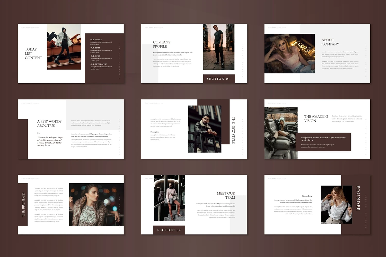Click the vertical FOUNDER title
The width and height of the screenshot is (386, 257).
(x=358, y=198)
